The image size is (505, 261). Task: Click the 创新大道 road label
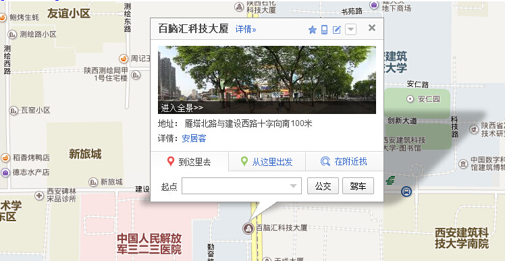pyautogui.click(x=402, y=121)
